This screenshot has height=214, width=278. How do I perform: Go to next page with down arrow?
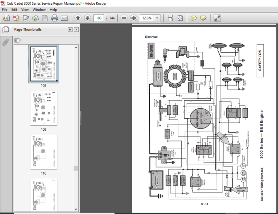[x=87, y=18]
